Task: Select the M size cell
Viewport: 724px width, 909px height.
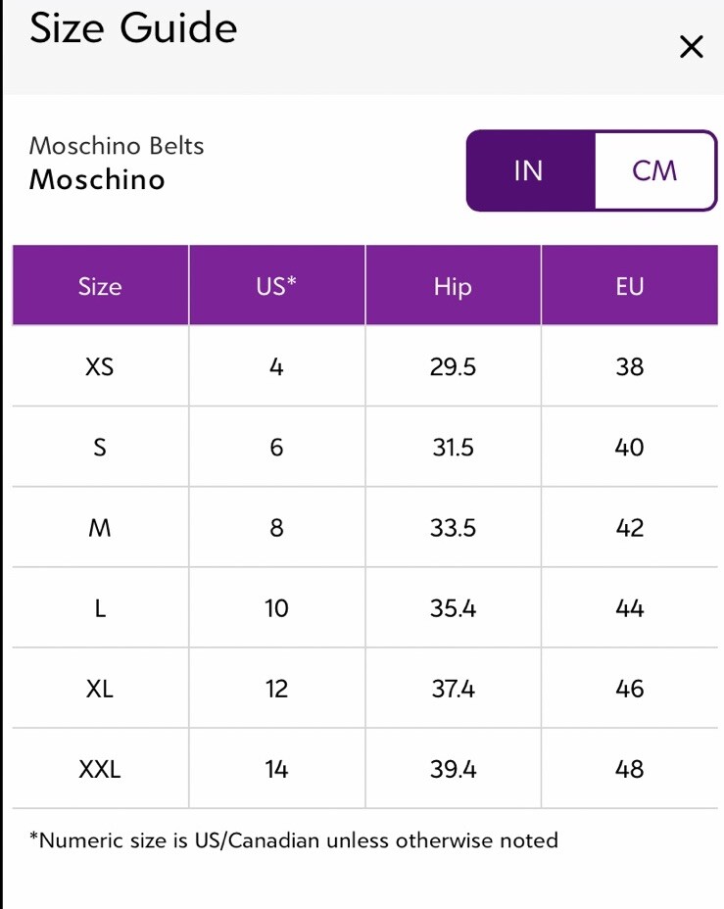Action: pyautogui.click(x=100, y=528)
